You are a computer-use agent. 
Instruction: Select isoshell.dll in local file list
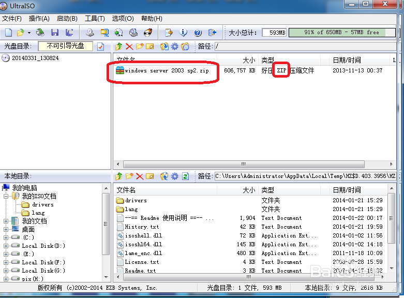tap(143, 235)
